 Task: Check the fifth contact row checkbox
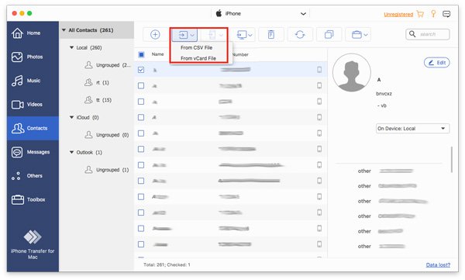[141, 133]
